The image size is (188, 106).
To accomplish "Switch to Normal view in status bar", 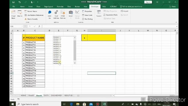I will 143,99.
